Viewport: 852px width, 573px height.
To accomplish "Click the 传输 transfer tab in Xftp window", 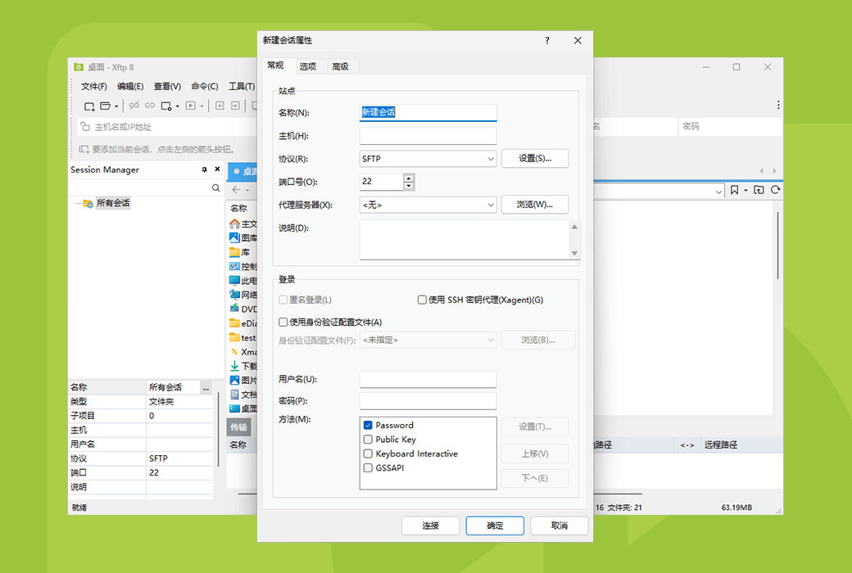I will pos(238,427).
